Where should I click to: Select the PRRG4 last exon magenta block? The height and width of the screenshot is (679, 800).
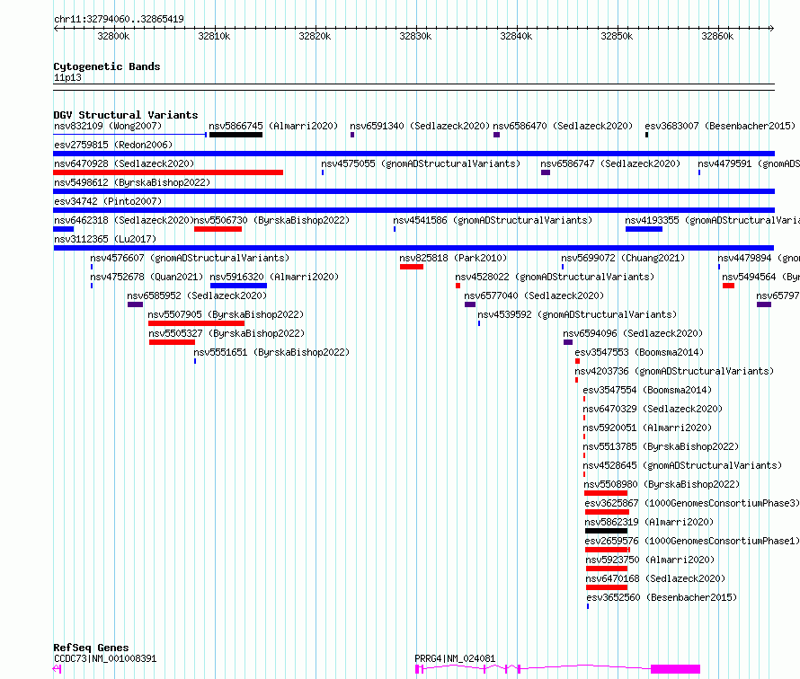coord(676,669)
